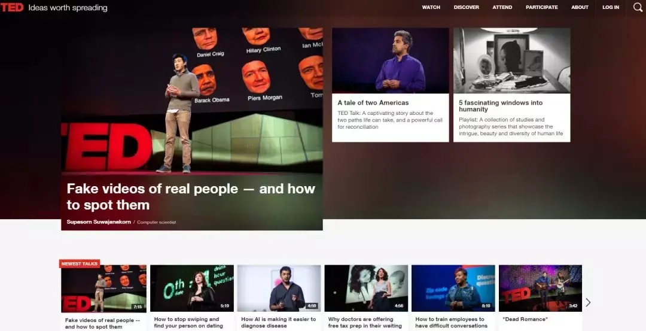Screen dimensions: 646x331
Task: Open the doctors free tax prep thumbnail
Action: [x=366, y=288]
